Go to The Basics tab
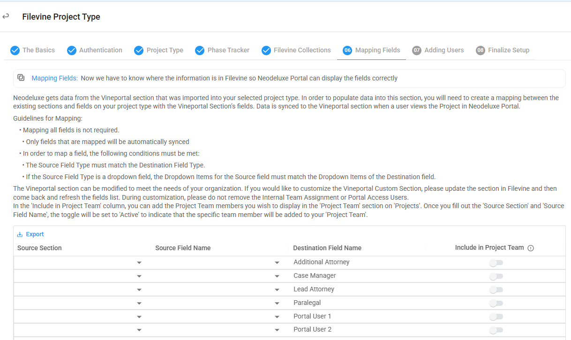 tap(33, 50)
